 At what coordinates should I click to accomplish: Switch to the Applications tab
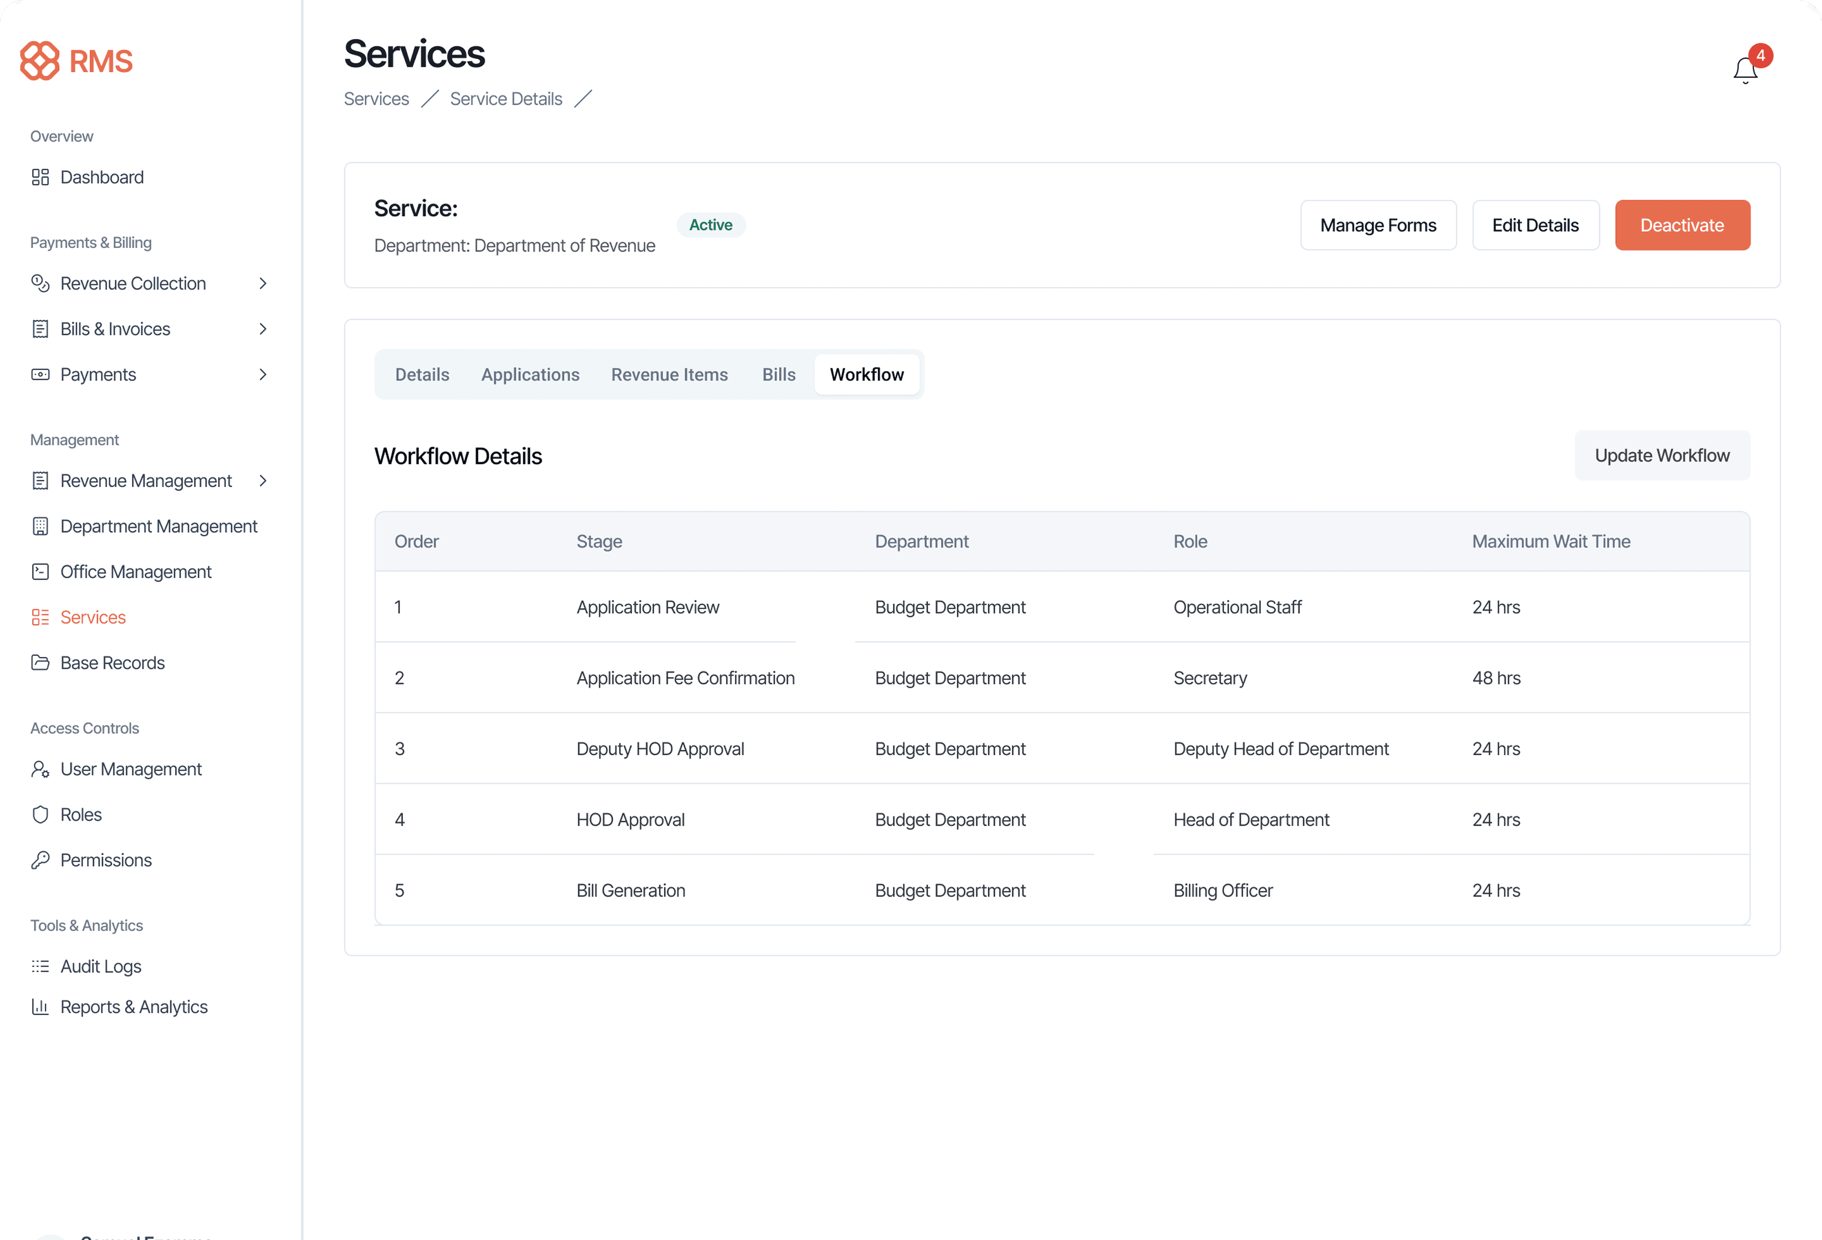[530, 374]
